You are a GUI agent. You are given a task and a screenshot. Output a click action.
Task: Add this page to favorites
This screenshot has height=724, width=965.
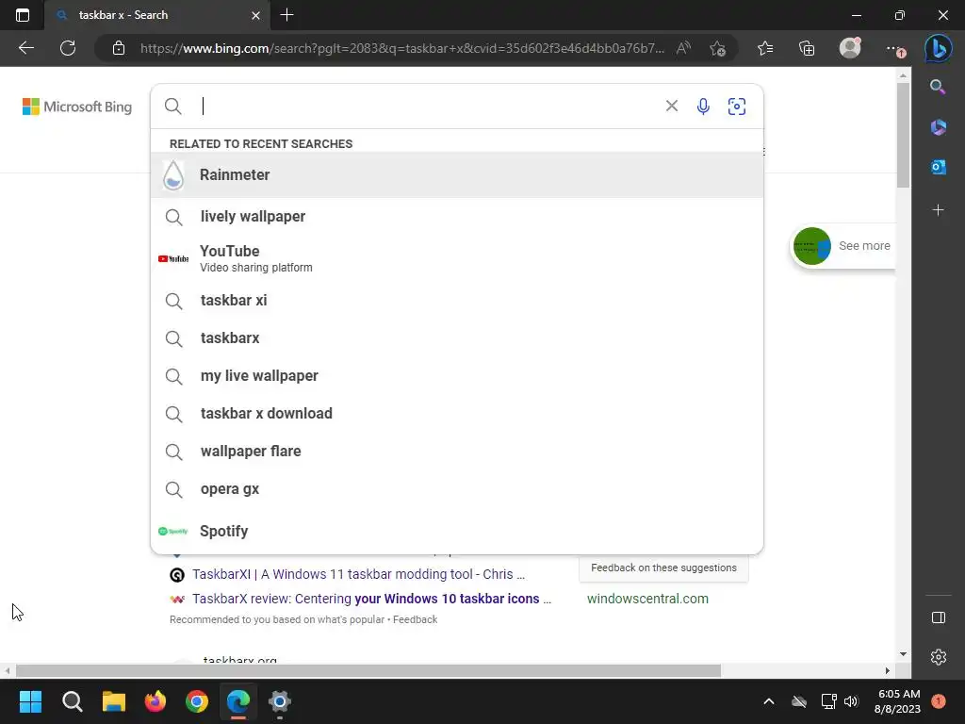tap(717, 48)
